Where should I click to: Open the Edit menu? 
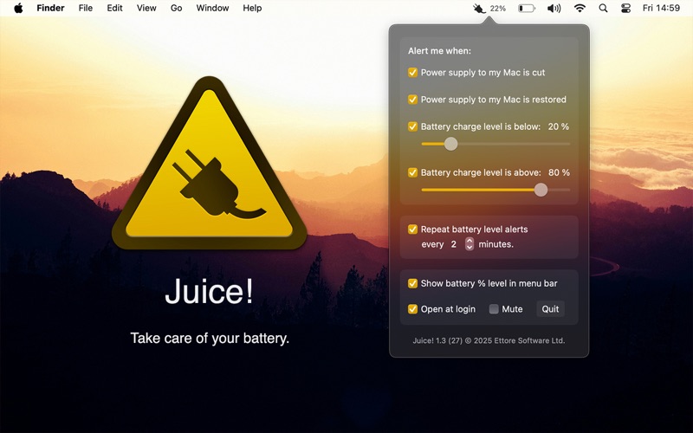coord(114,8)
